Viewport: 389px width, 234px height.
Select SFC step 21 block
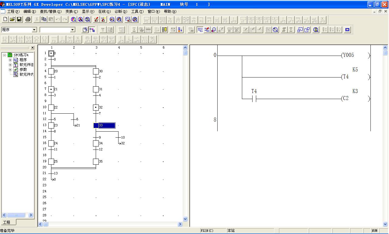click(51, 89)
